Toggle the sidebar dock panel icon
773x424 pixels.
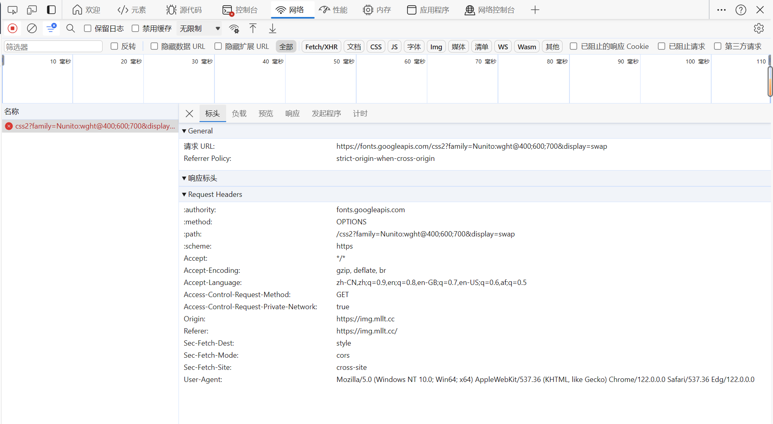point(51,10)
